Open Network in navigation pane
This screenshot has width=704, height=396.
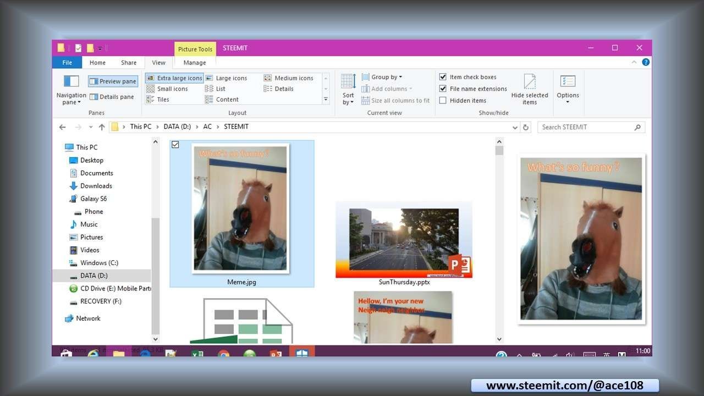[x=82, y=318]
